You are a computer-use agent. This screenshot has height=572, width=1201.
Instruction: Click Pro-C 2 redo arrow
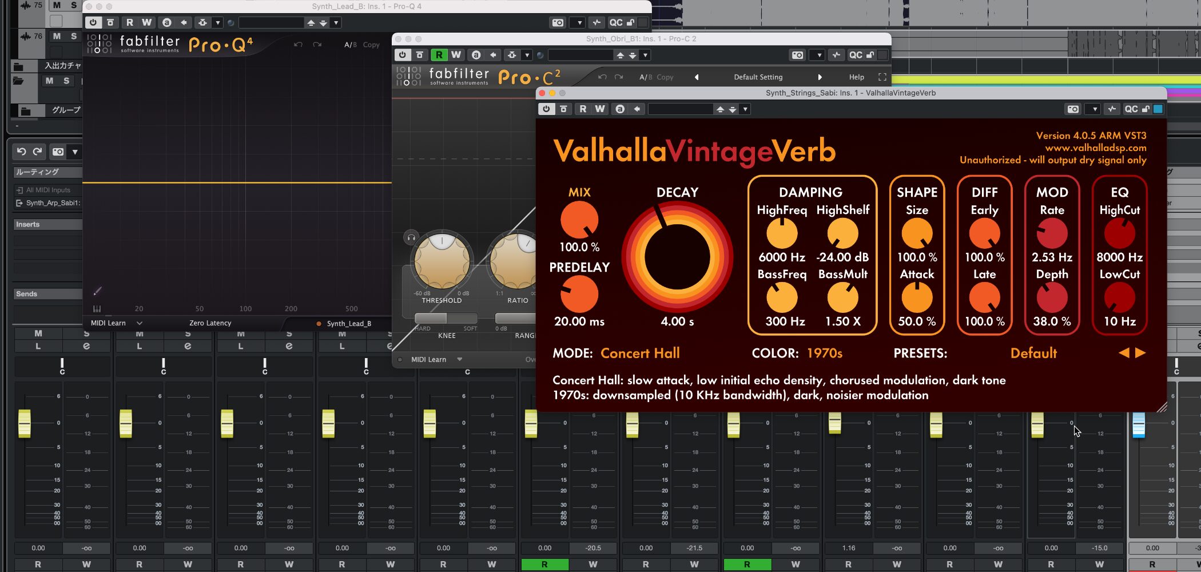[x=618, y=77]
